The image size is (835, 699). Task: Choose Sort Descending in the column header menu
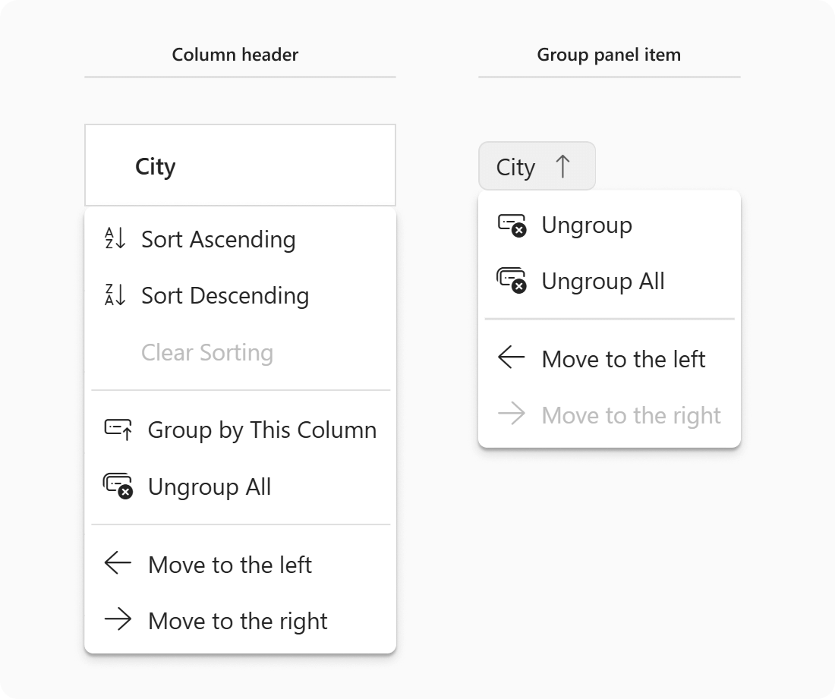coord(225,296)
